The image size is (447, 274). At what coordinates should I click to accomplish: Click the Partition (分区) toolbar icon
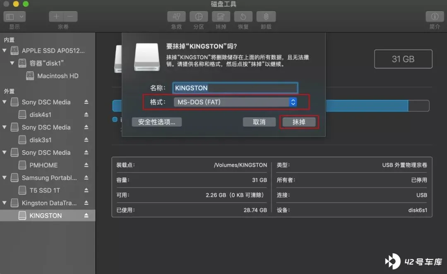click(199, 17)
